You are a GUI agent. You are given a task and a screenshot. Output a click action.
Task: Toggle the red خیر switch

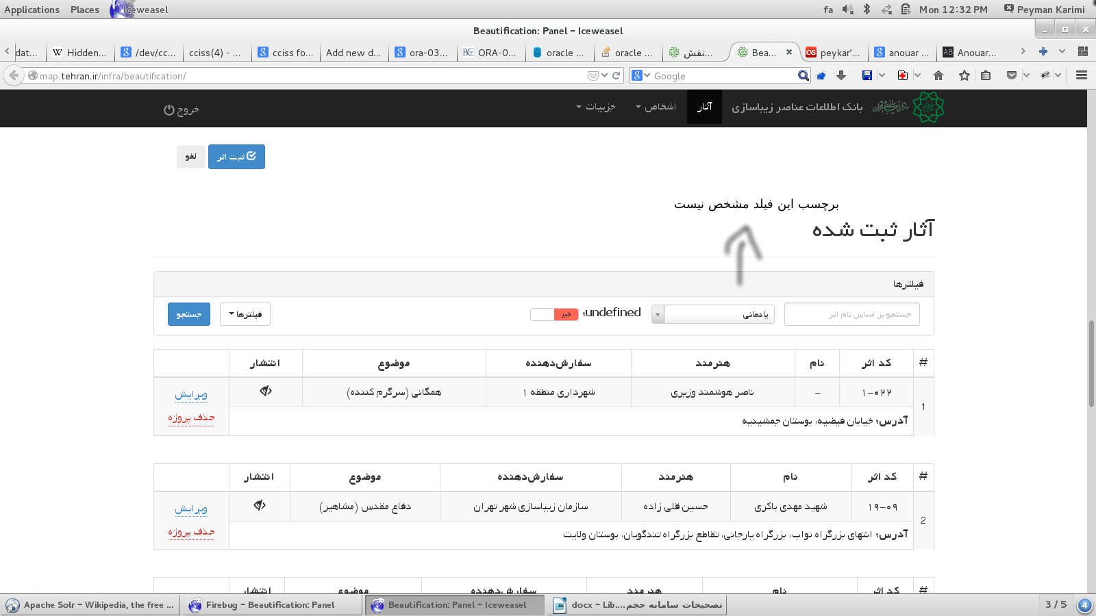(x=554, y=314)
